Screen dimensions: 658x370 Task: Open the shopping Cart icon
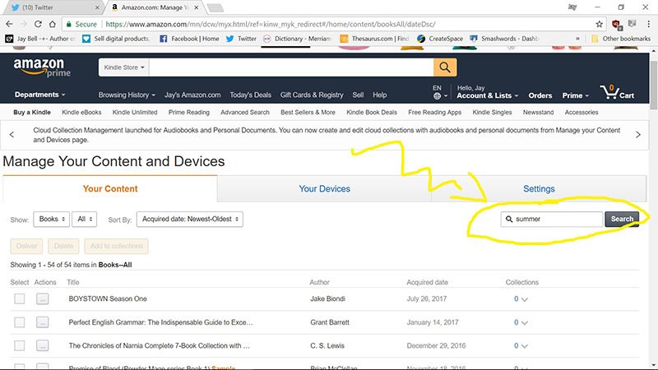point(617,92)
